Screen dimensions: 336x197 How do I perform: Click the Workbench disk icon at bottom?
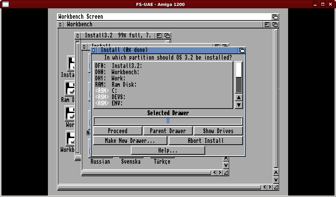point(70,138)
